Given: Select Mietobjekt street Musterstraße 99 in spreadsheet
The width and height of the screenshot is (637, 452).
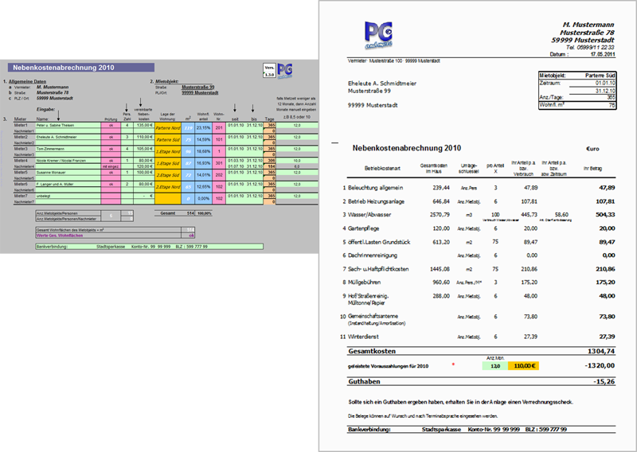Looking at the screenshot, I should tap(197, 87).
